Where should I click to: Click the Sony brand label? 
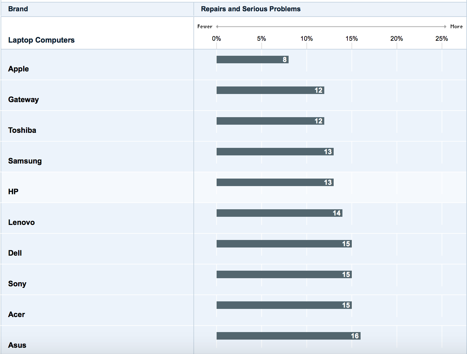pyautogui.click(x=17, y=284)
